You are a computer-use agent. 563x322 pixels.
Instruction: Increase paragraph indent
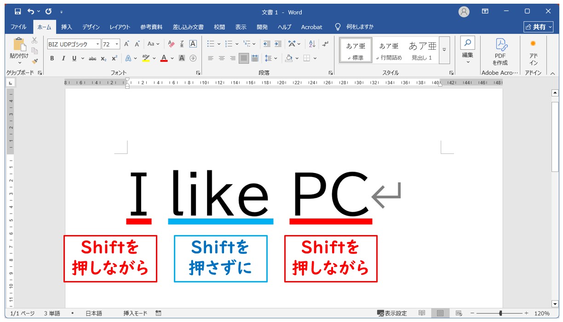click(x=278, y=44)
